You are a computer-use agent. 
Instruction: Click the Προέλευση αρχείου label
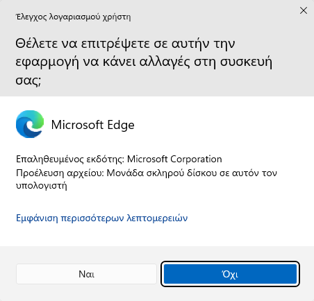click(60, 173)
